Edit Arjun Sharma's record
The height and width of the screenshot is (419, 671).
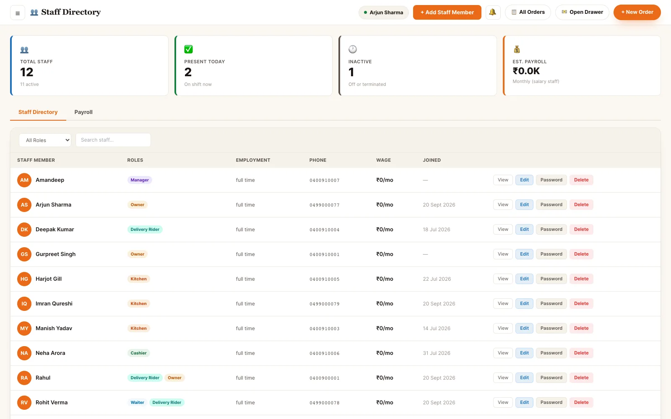click(x=524, y=205)
